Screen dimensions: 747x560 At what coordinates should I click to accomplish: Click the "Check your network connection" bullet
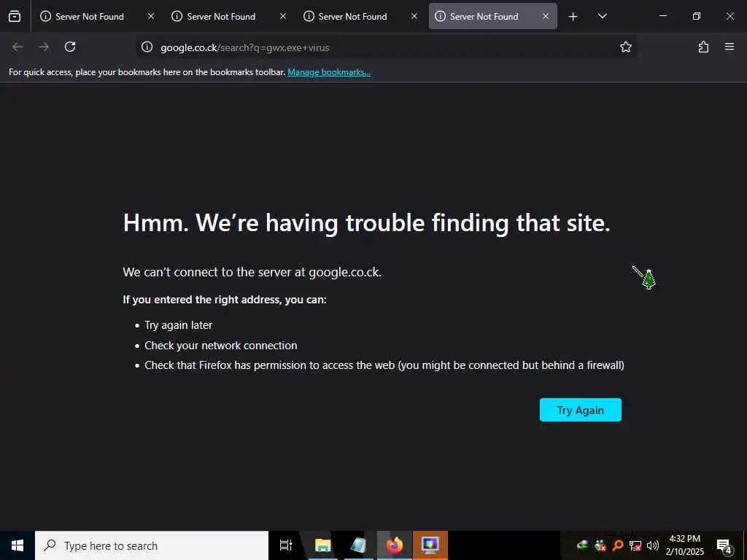pyautogui.click(x=220, y=345)
